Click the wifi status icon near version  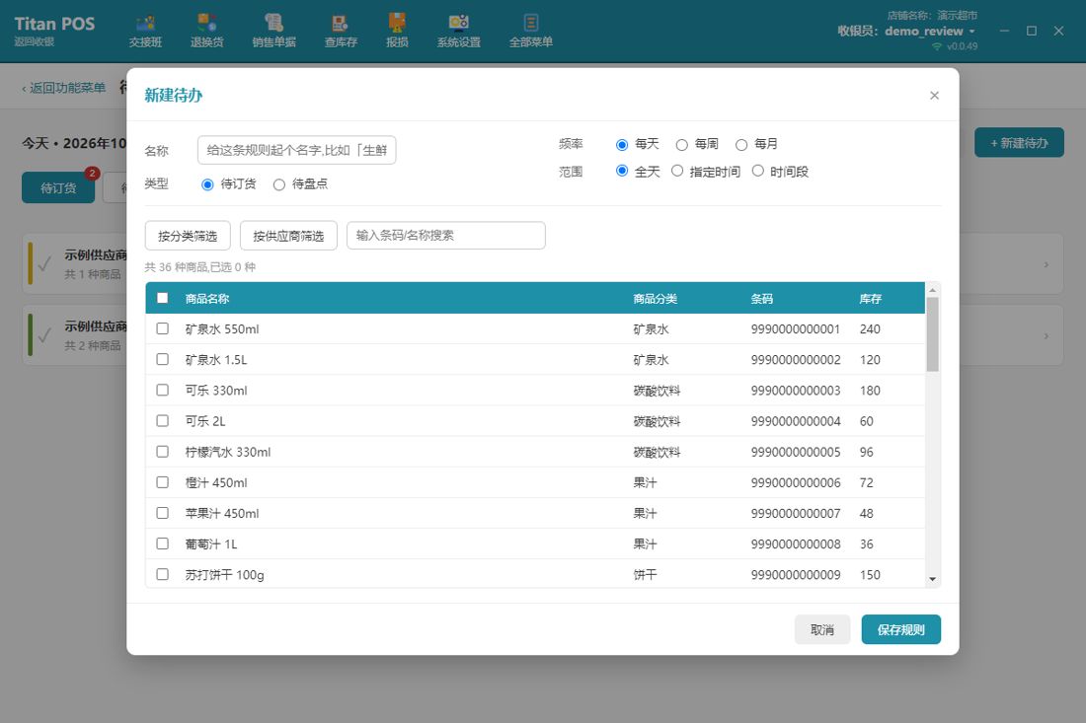[x=937, y=46]
